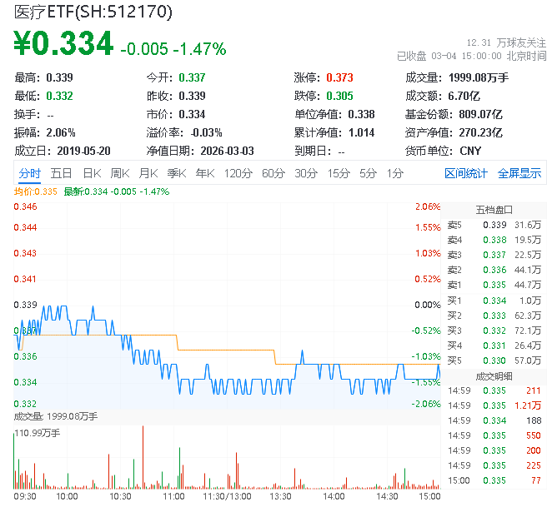Select the 卖1 ask row at 0.335
The height and width of the screenshot is (512, 547).
coord(494,285)
